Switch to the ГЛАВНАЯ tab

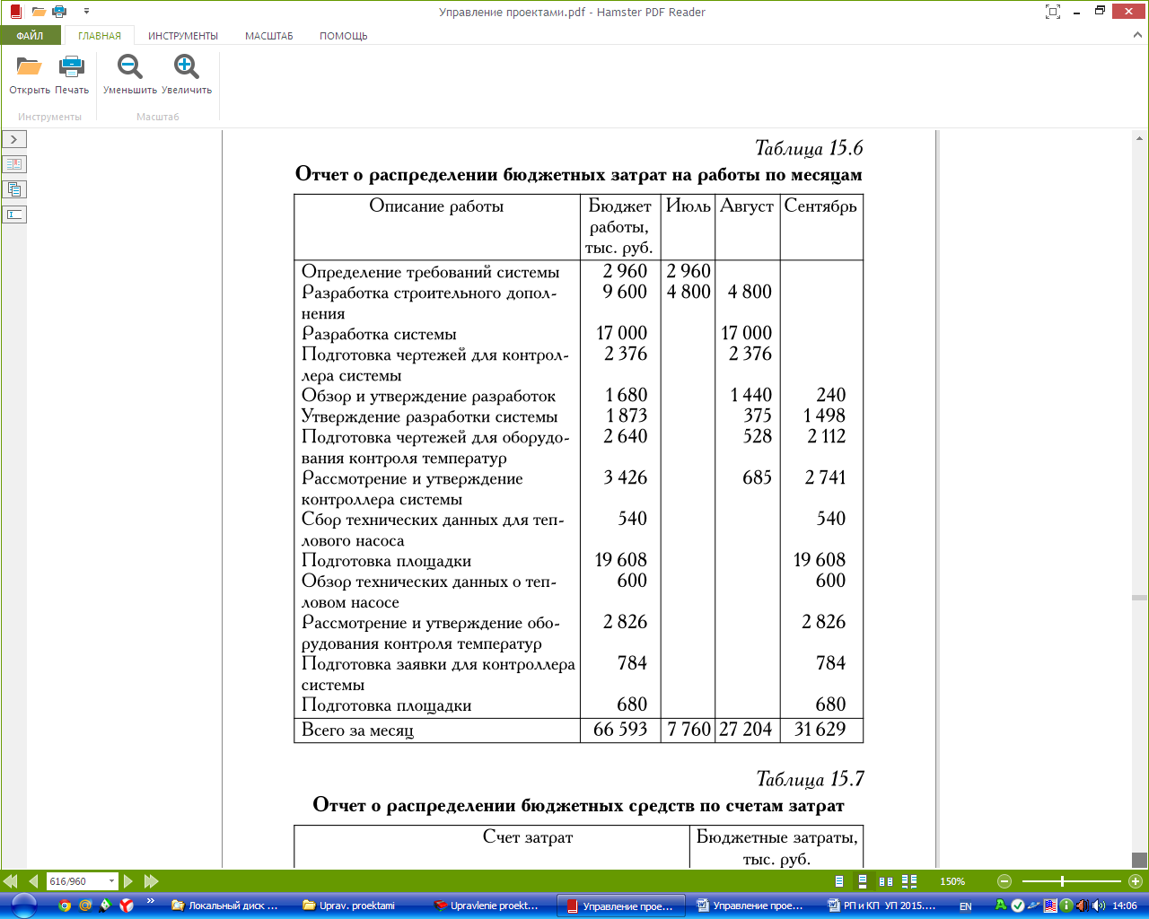point(100,36)
